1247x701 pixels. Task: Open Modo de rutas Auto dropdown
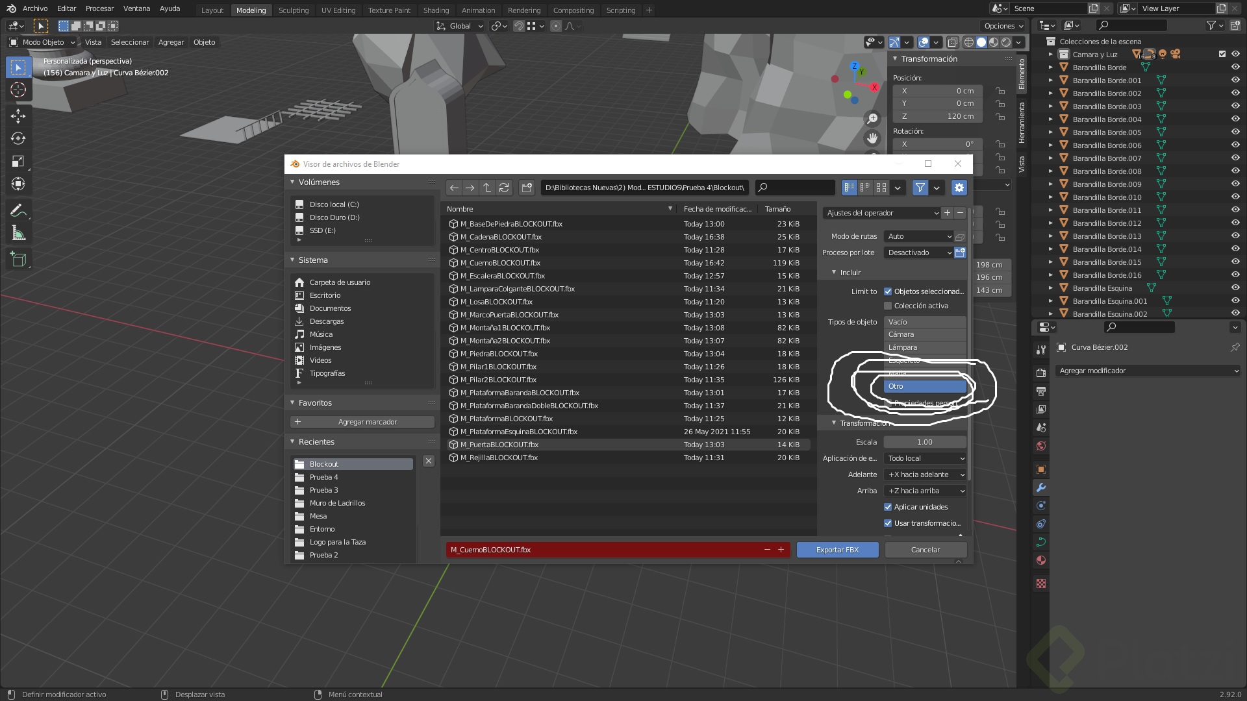(919, 236)
